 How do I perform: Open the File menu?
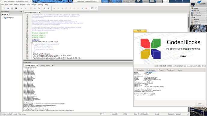[2, 4]
